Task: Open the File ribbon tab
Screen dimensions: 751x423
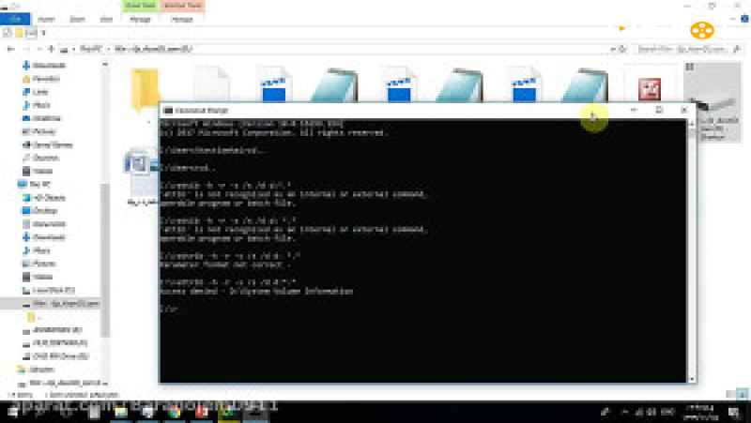Action: click(x=16, y=18)
